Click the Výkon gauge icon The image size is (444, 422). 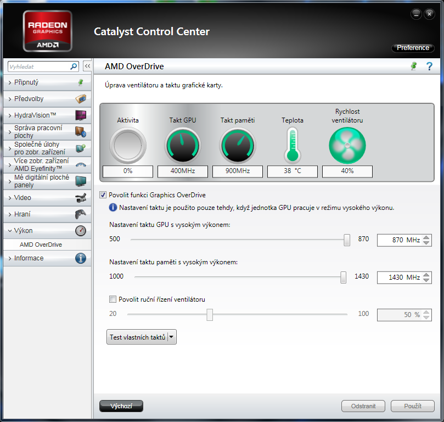click(x=81, y=231)
